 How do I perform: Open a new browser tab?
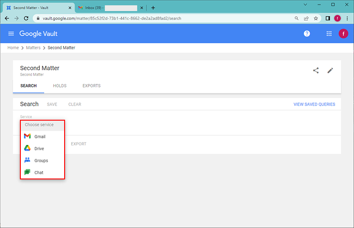[x=153, y=8]
